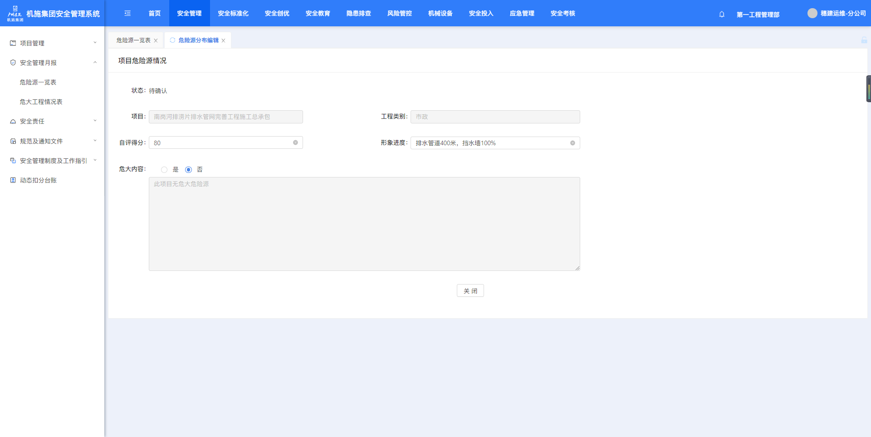Click the user avatar icon
871x437 pixels.
[x=812, y=14]
